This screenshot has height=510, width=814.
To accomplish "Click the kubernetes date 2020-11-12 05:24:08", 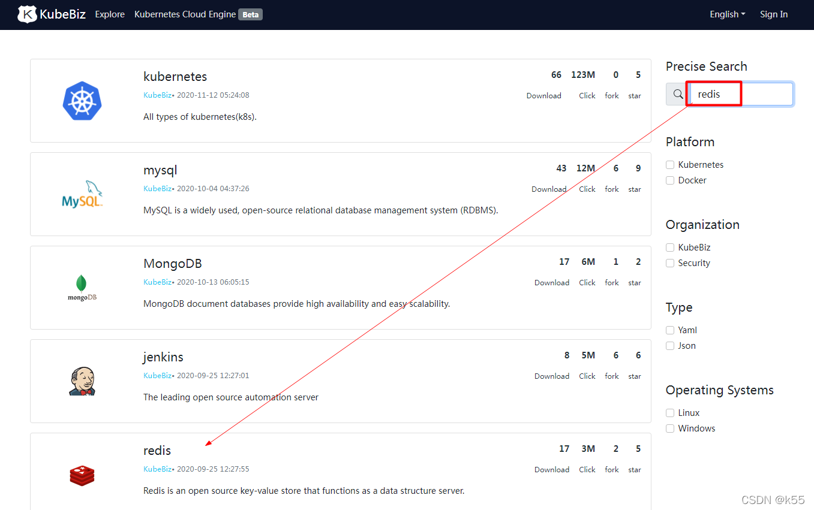I will [213, 95].
